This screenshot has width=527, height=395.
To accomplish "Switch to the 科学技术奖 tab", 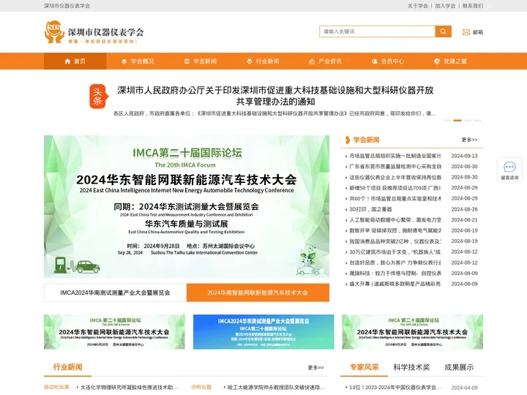I will 411,367.
